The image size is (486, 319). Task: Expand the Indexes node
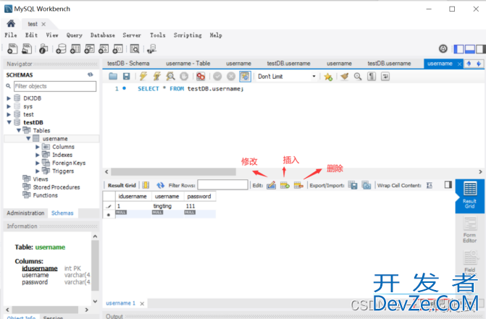click(x=38, y=155)
